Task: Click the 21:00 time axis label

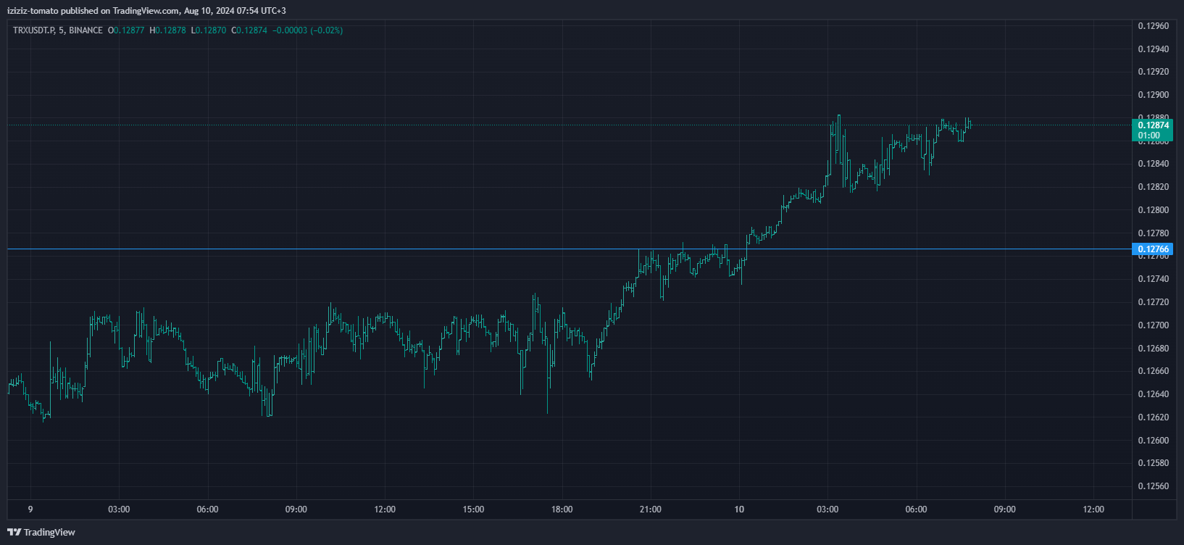Action: pos(651,509)
